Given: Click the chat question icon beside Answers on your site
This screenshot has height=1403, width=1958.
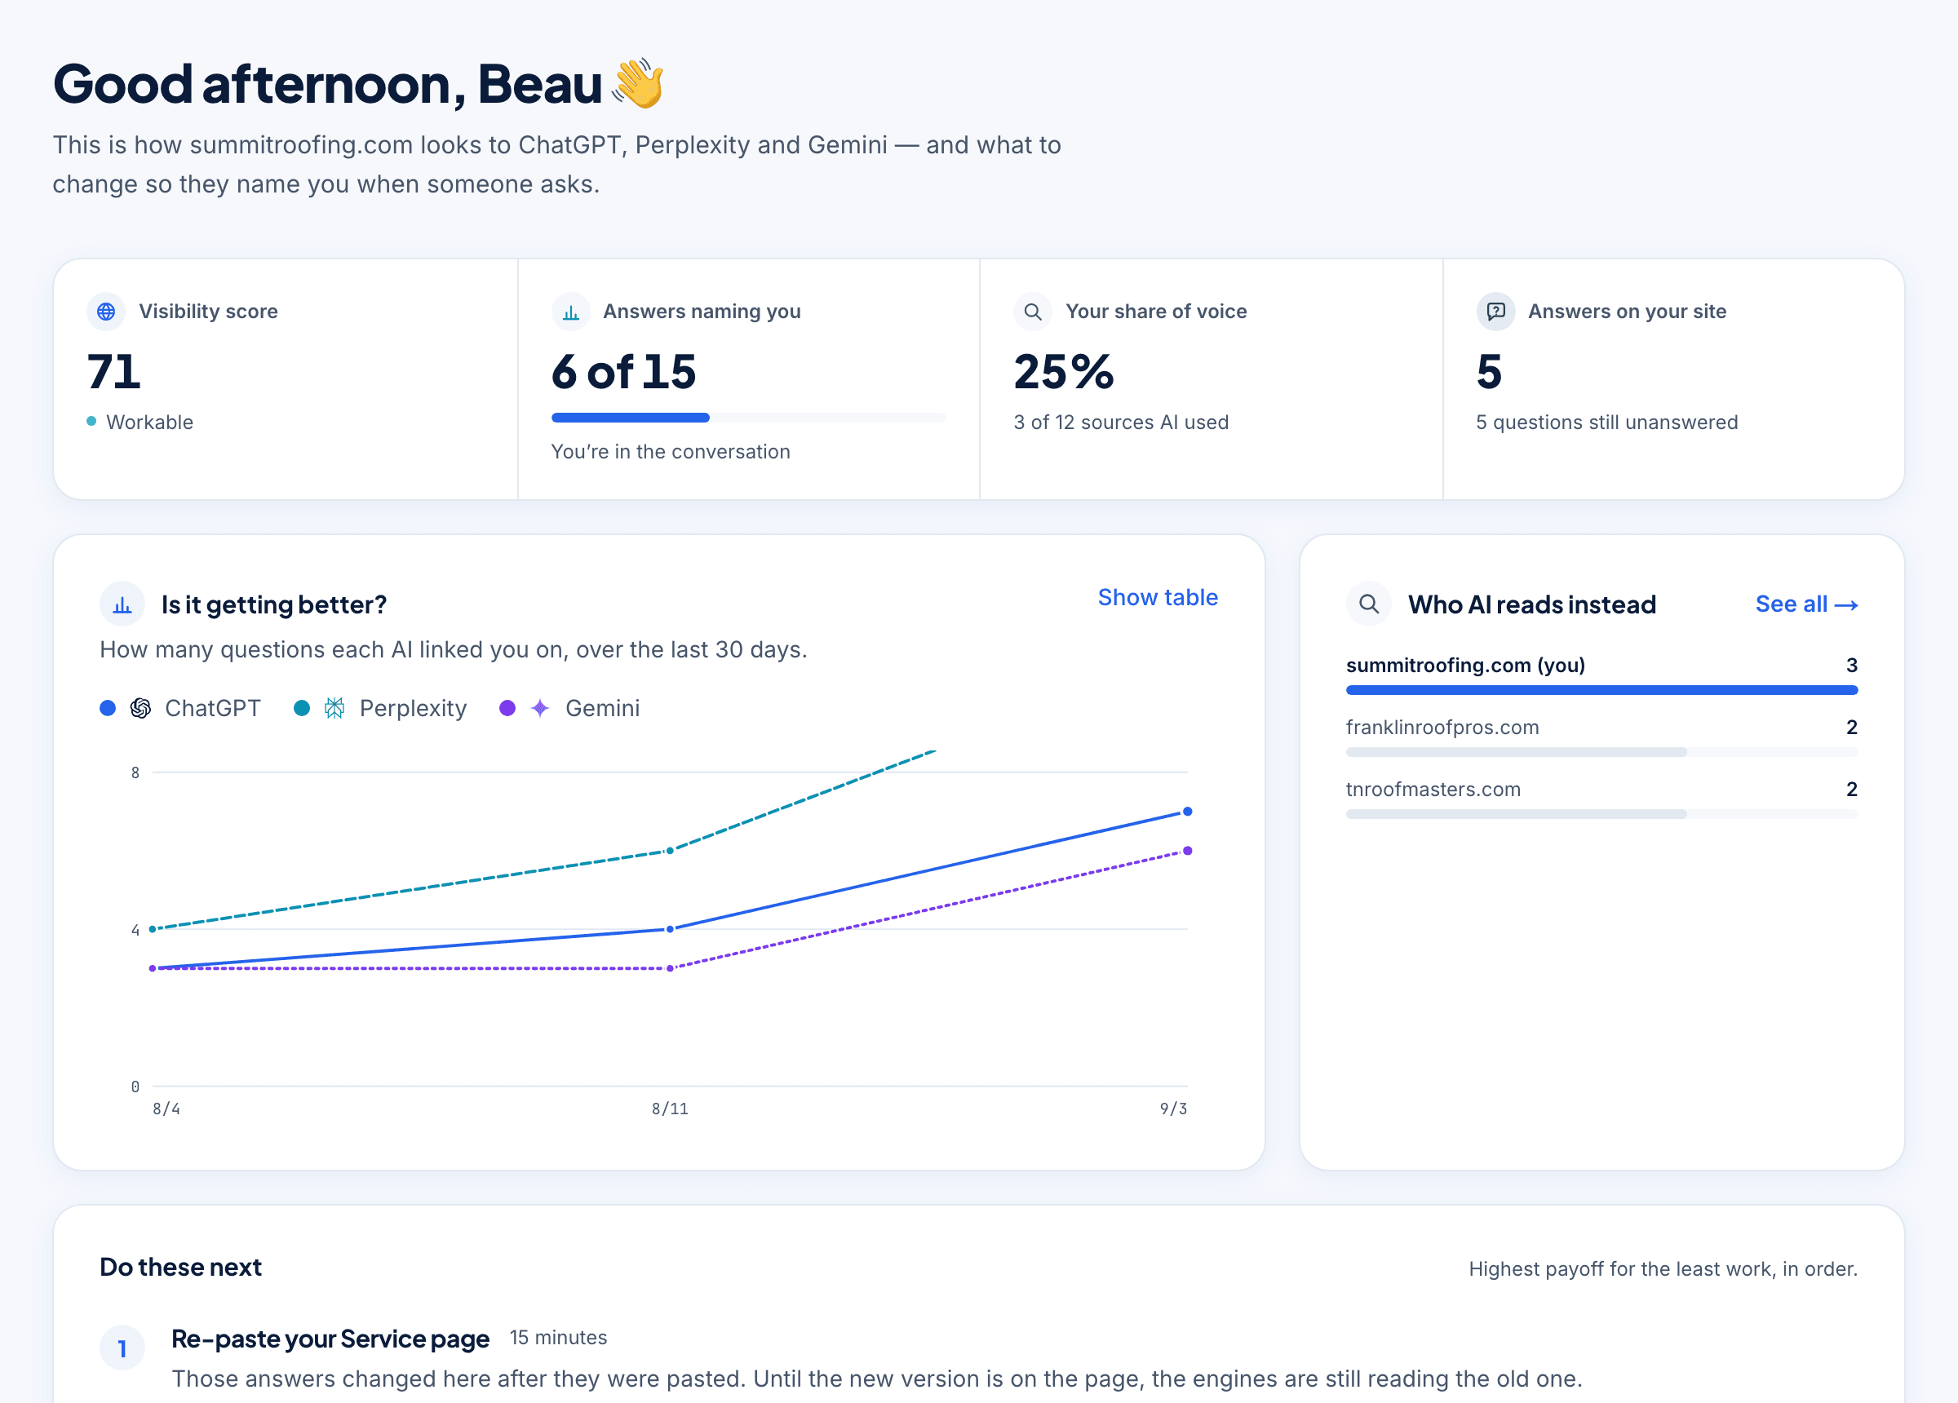Looking at the screenshot, I should pyautogui.click(x=1495, y=312).
